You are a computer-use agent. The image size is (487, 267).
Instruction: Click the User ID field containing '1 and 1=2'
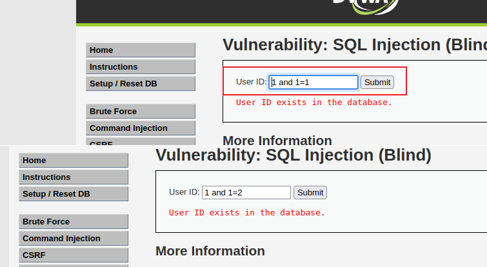pyautogui.click(x=246, y=192)
